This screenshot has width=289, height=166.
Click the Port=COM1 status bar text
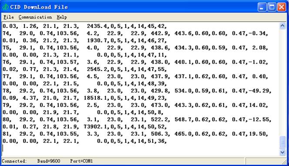coord(81,161)
